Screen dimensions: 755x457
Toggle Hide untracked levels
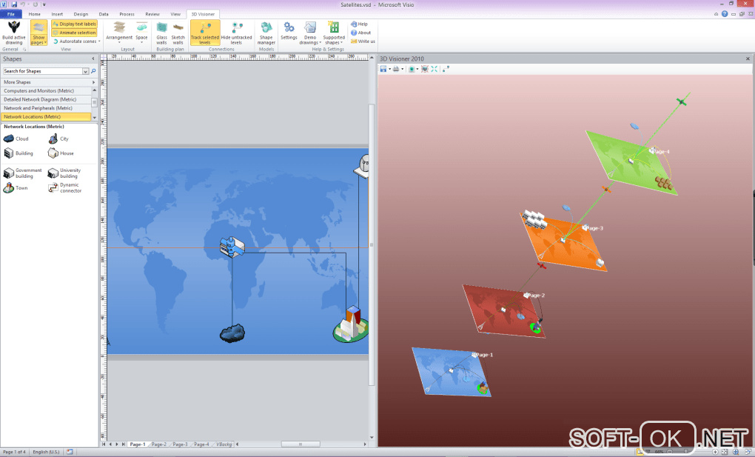pyautogui.click(x=236, y=33)
